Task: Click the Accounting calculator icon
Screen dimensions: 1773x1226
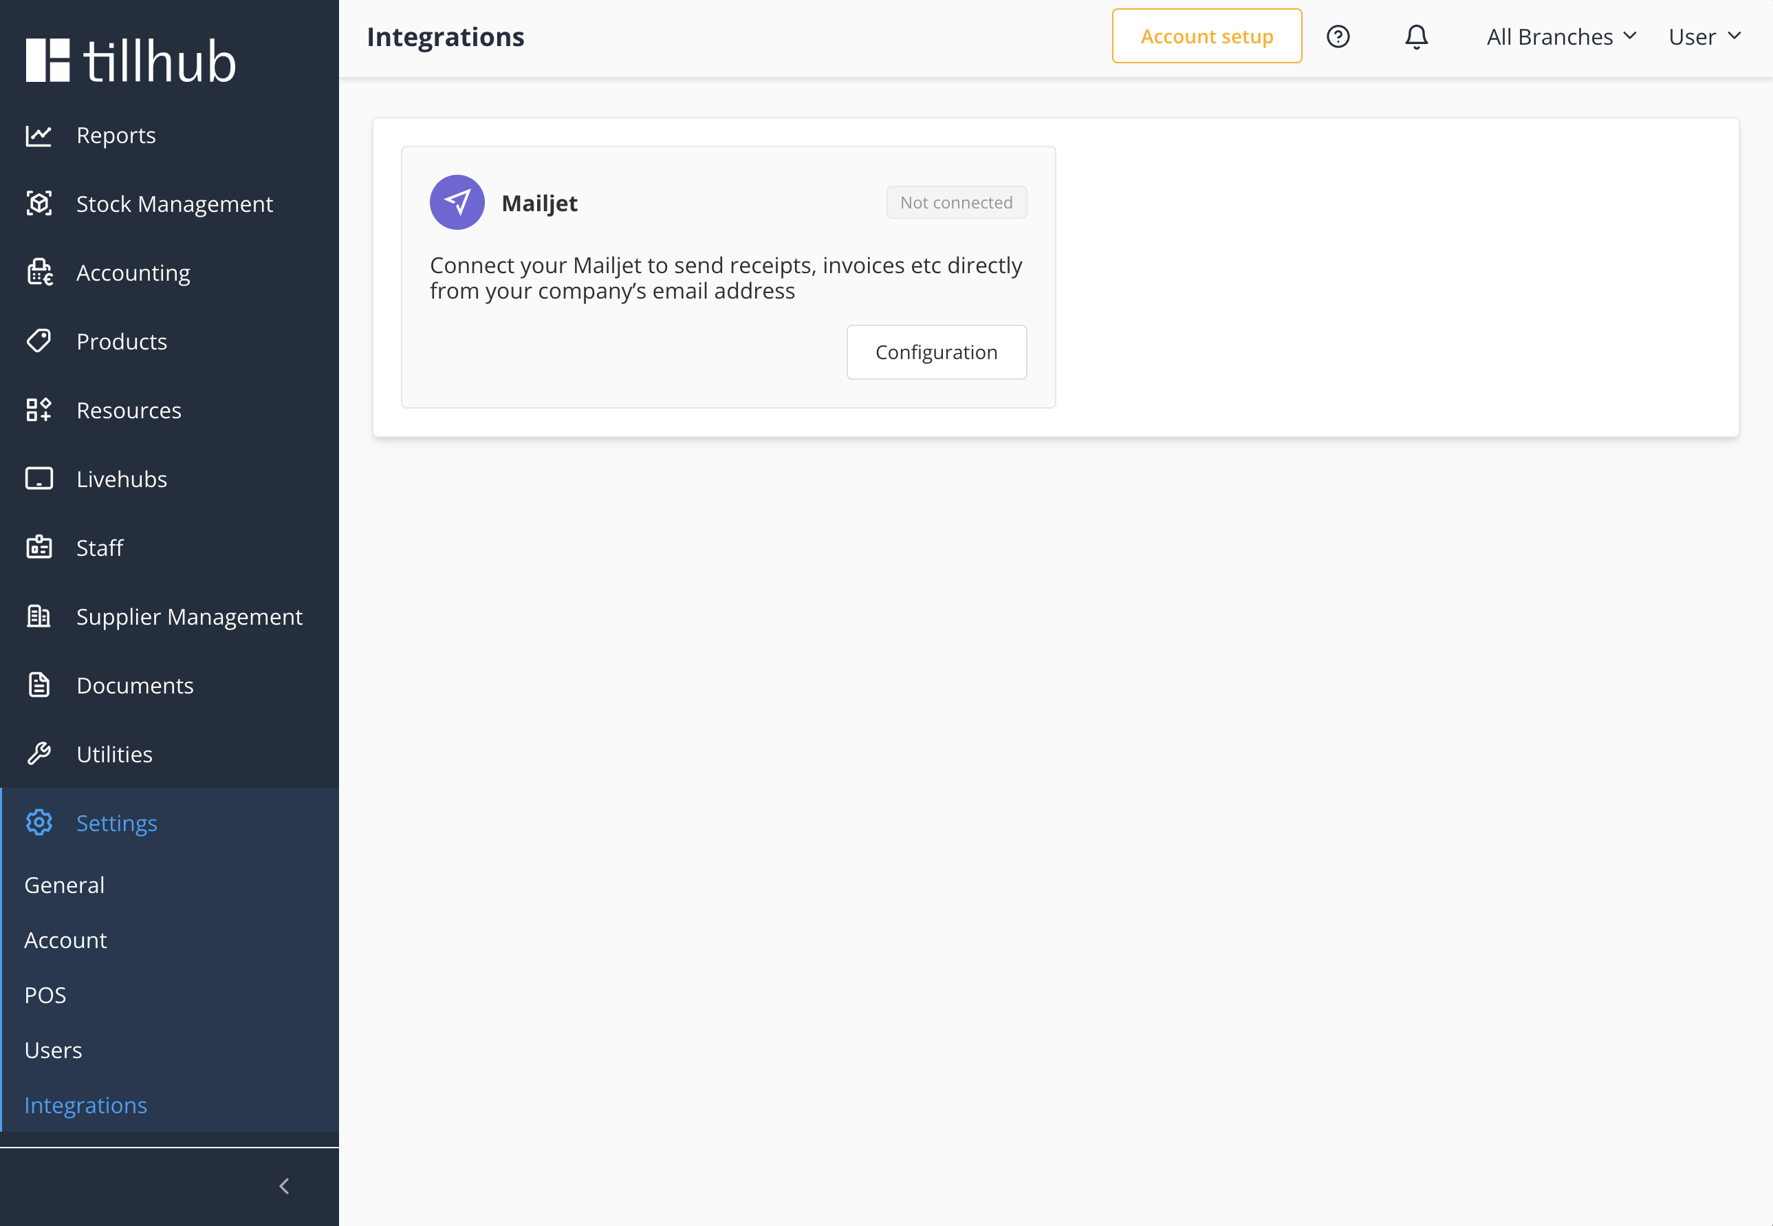Action: 39,272
